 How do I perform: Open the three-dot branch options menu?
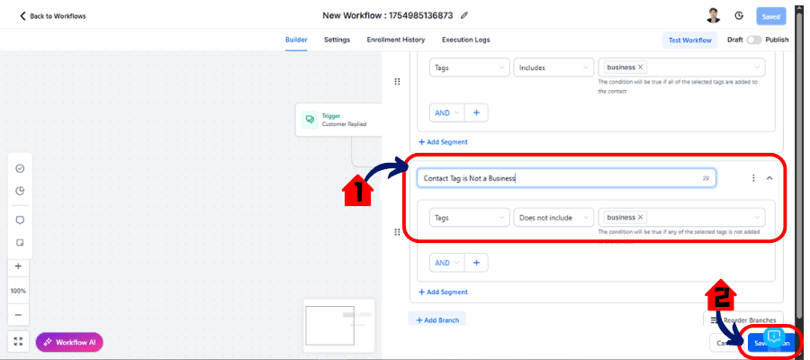(753, 178)
